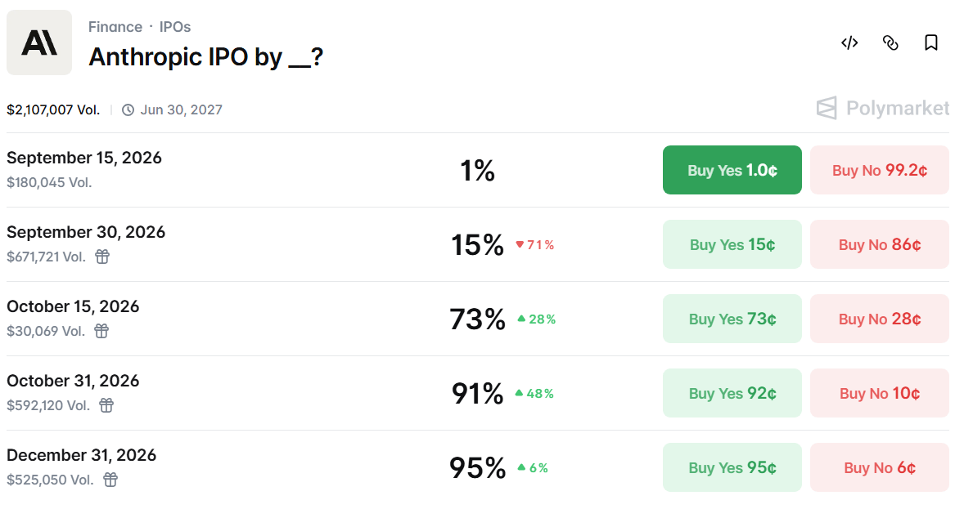Image resolution: width=964 pixels, height=518 pixels.
Task: Click the Anthropic logo thumbnail
Action: click(39, 43)
